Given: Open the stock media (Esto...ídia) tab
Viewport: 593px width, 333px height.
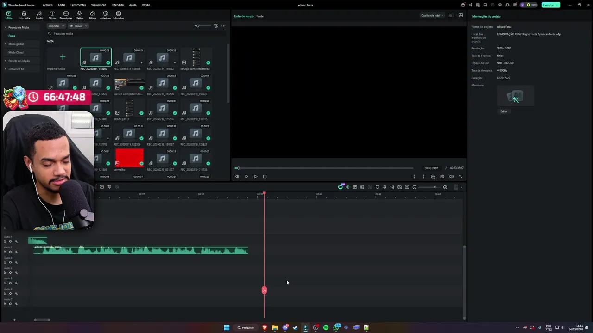Looking at the screenshot, I should [24, 15].
